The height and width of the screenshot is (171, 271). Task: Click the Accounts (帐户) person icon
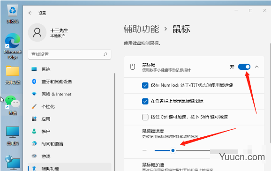34,131
